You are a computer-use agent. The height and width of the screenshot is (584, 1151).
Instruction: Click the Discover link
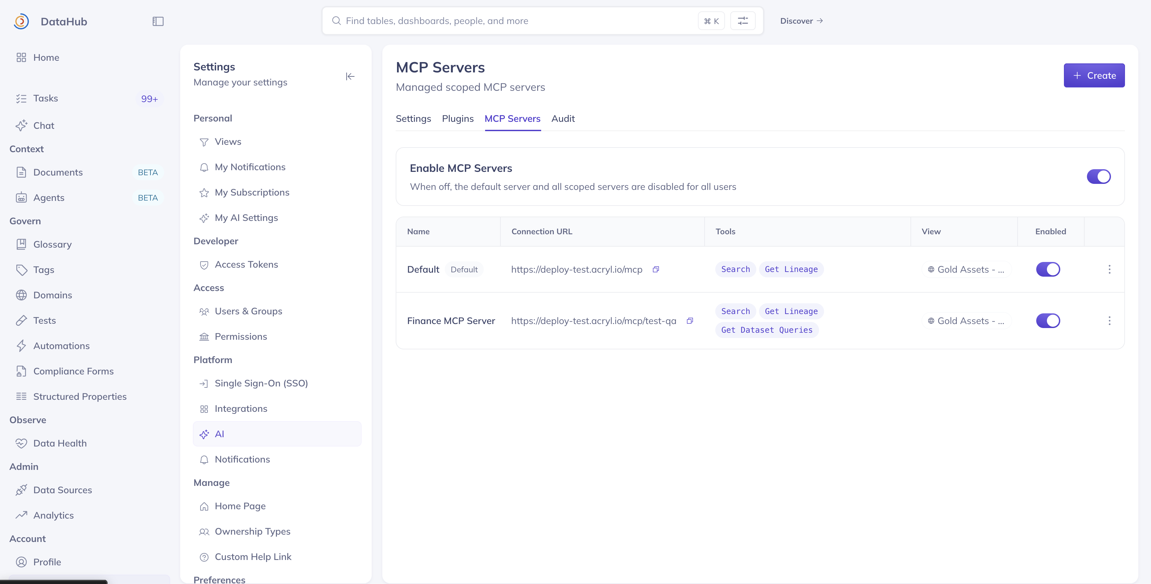(x=801, y=21)
